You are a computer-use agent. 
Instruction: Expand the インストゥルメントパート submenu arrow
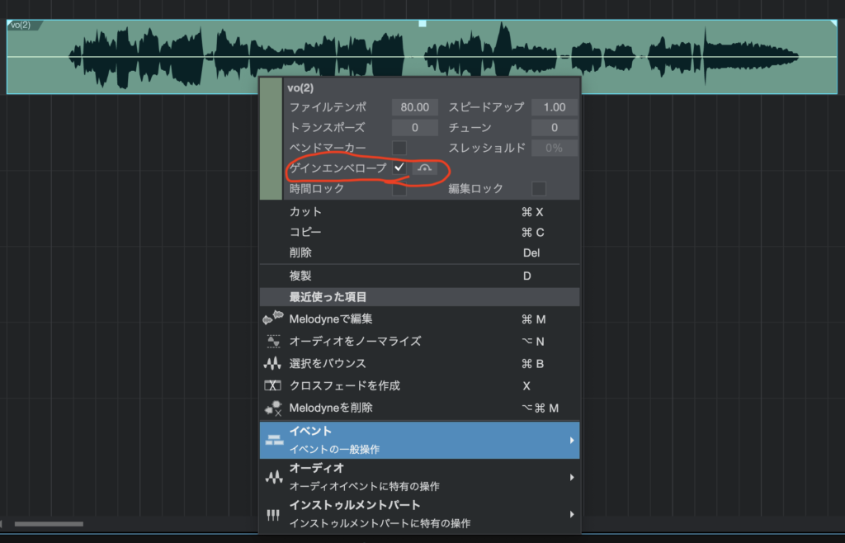570,514
